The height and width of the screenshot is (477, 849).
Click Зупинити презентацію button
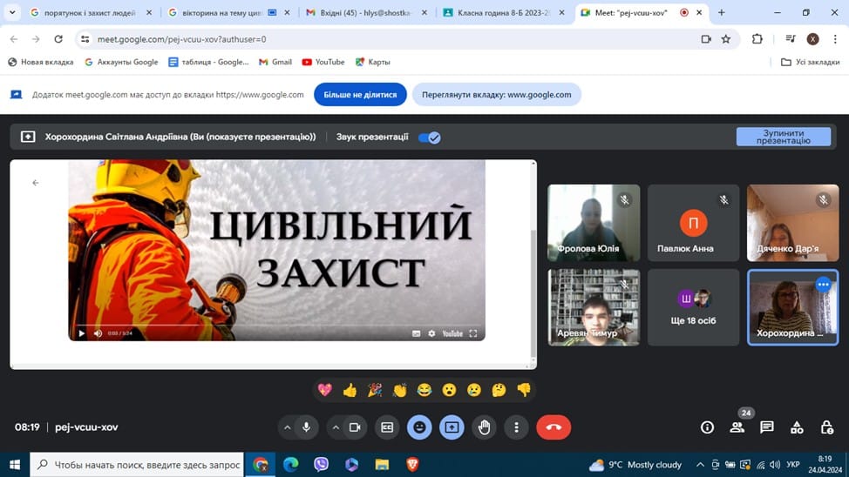[x=783, y=137]
